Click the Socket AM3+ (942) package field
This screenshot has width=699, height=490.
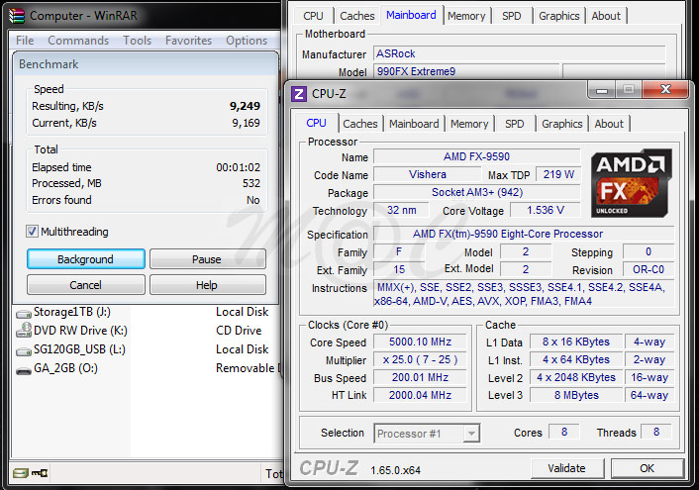(476, 192)
